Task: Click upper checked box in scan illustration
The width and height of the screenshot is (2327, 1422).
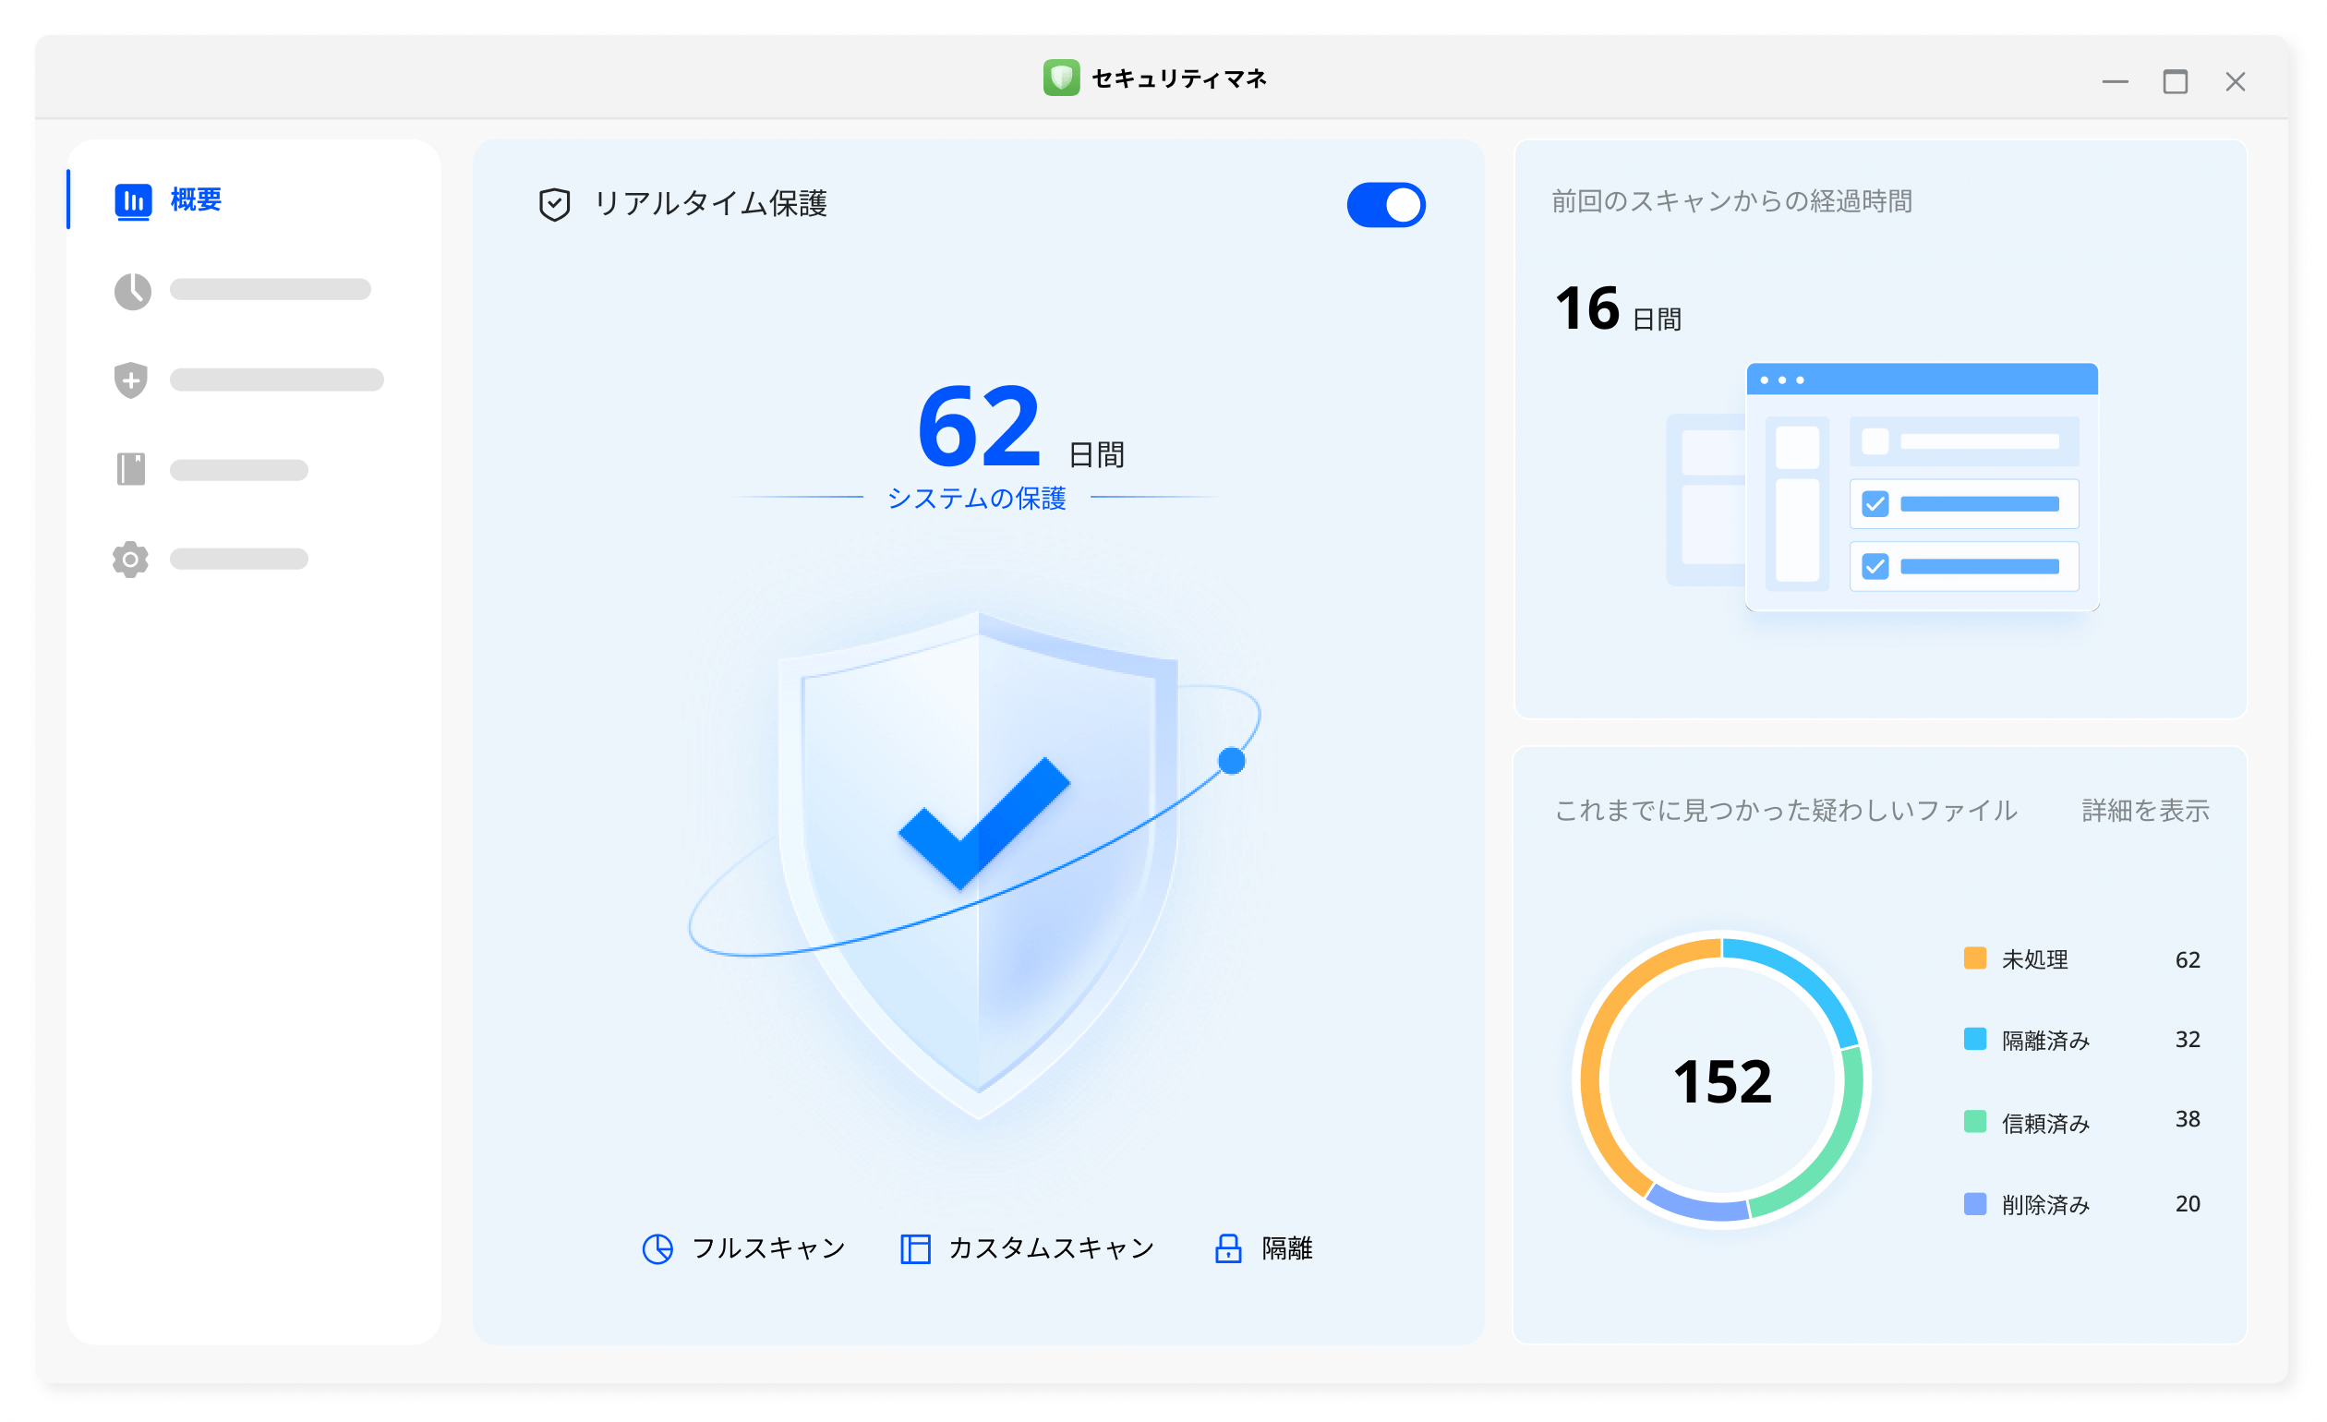Action: [1875, 504]
